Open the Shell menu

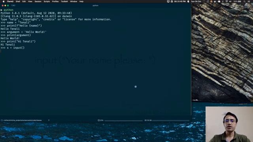pyautogui.click(x=18, y=2)
